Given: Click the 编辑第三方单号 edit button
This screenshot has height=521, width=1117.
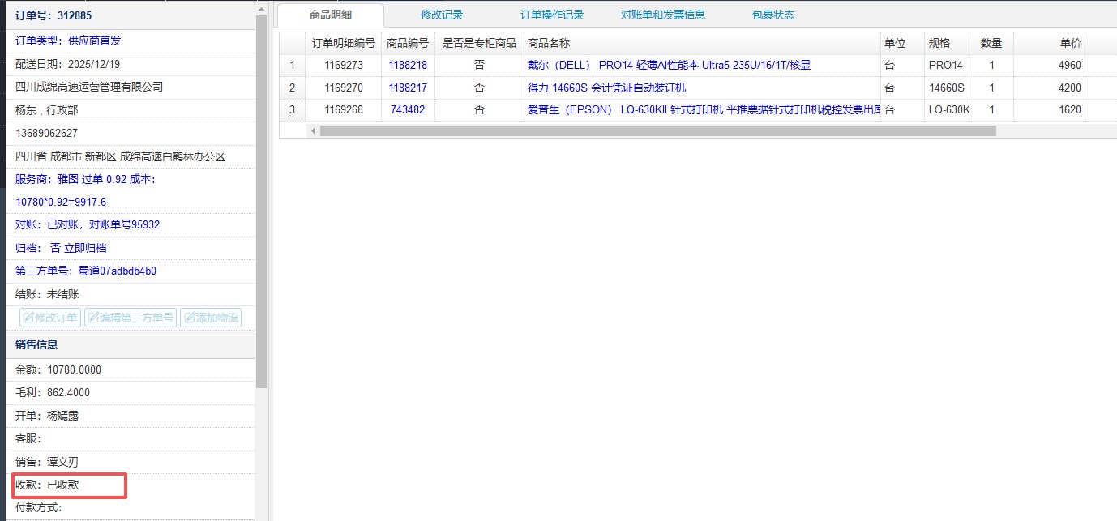Looking at the screenshot, I should coord(130,318).
